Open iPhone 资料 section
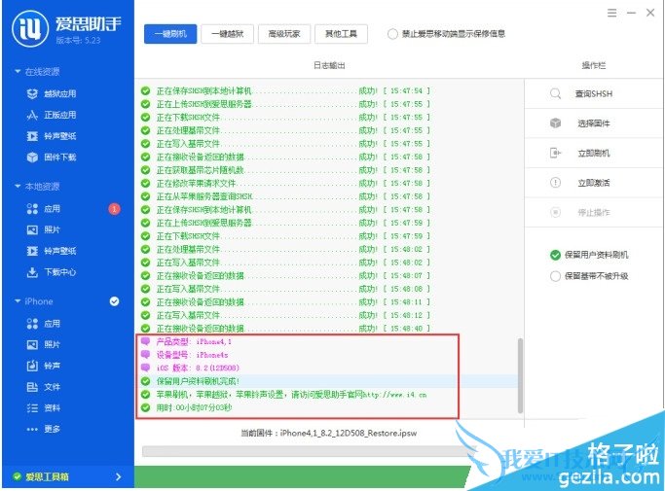Image resolution: width=665 pixels, height=491 pixels. click(x=44, y=408)
